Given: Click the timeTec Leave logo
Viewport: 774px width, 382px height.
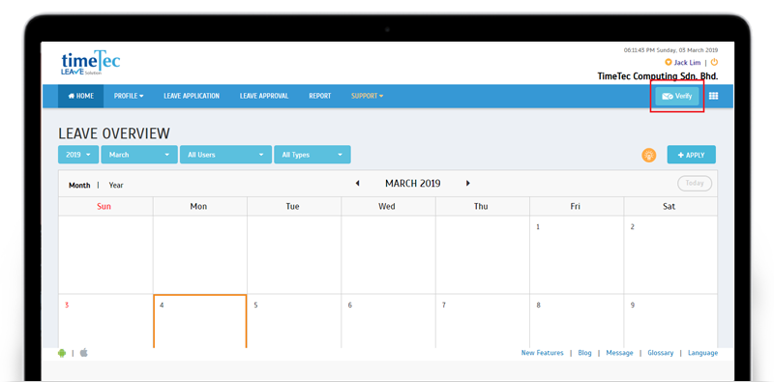Looking at the screenshot, I should pyautogui.click(x=90, y=63).
